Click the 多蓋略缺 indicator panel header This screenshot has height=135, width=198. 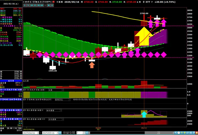pos(11,99)
